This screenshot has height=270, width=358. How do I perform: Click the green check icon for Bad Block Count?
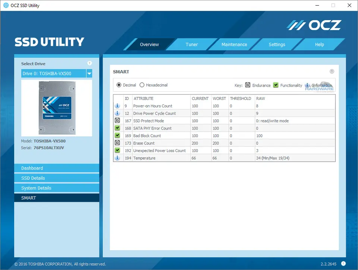pos(117,135)
